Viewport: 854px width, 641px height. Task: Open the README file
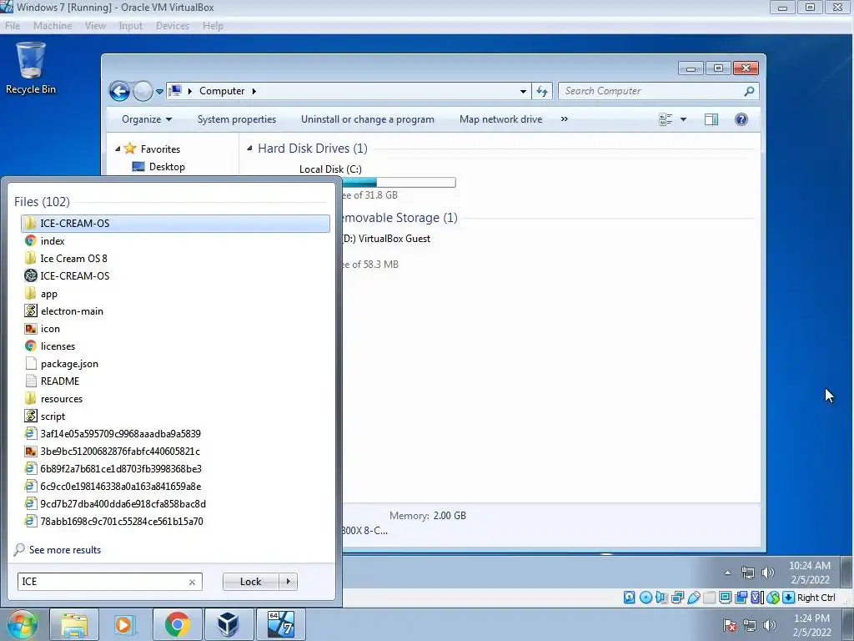(x=175, y=381)
